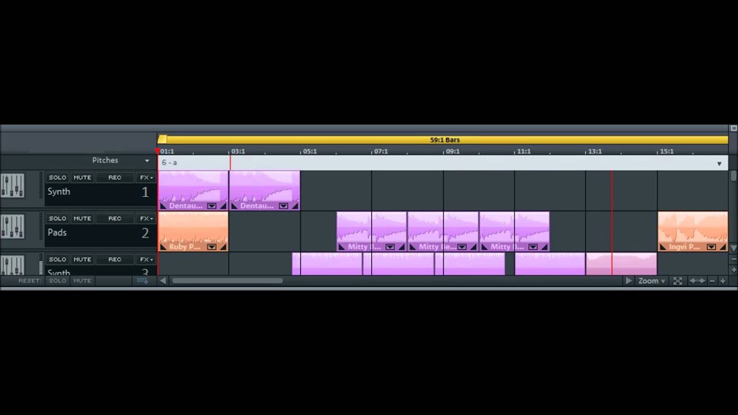738x415 pixels.
Task: Click fade-out handle of second Dentau clip
Action: 295,206
